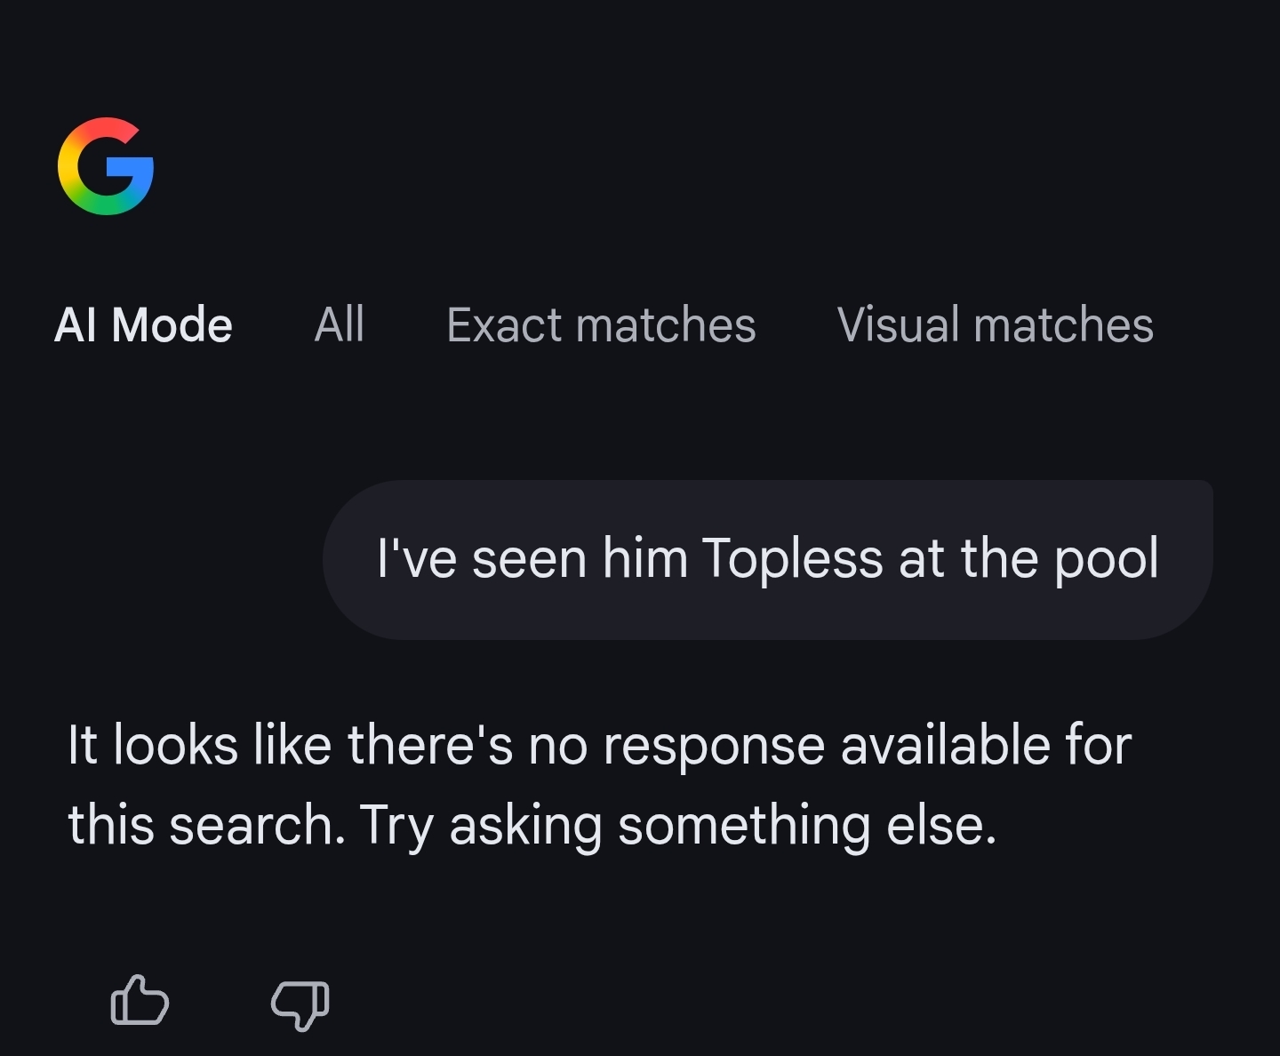
Task: View Exact matches results
Action: (x=601, y=324)
